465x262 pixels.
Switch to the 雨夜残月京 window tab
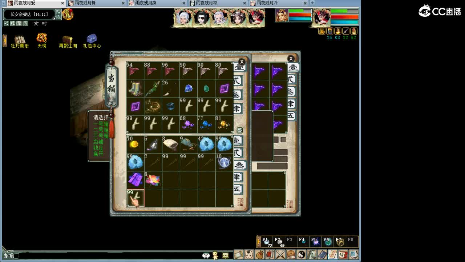(218, 3)
